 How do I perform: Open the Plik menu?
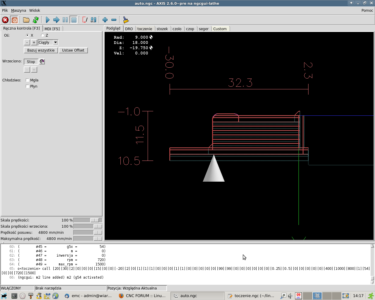pyautogui.click(x=5, y=10)
